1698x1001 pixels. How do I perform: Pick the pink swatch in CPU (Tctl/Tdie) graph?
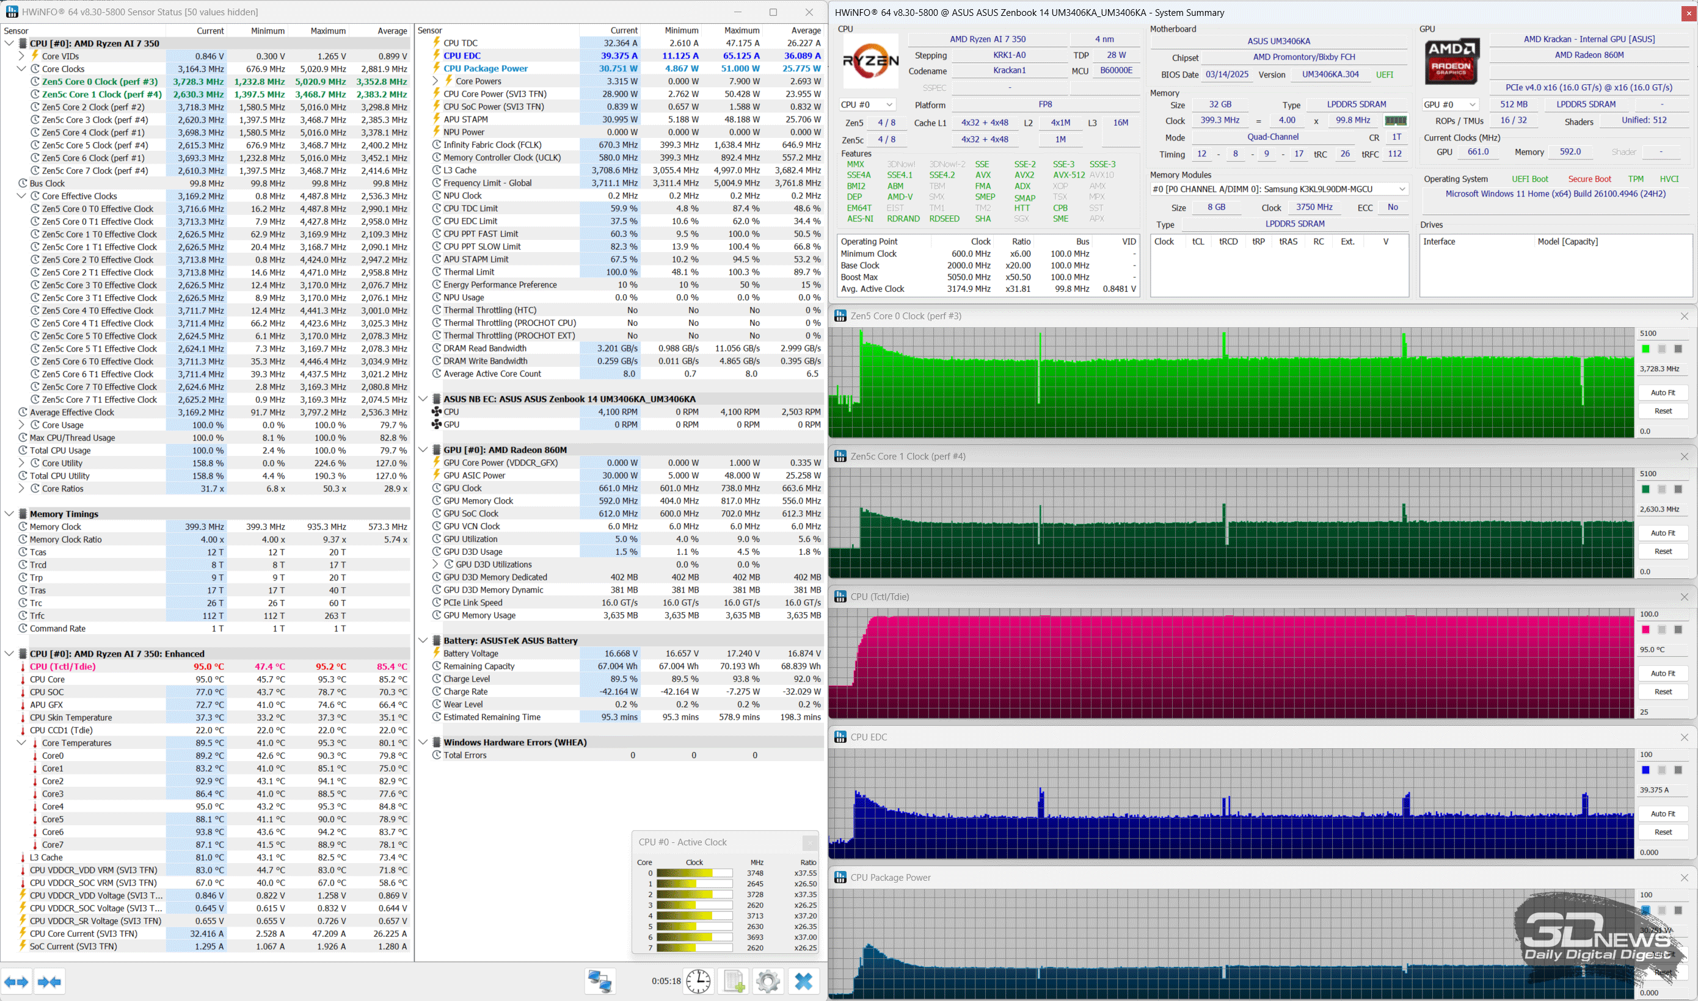[1645, 629]
